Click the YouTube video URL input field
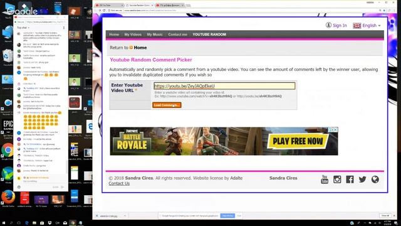Image resolution: width=401 pixels, height=226 pixels. coord(224,86)
